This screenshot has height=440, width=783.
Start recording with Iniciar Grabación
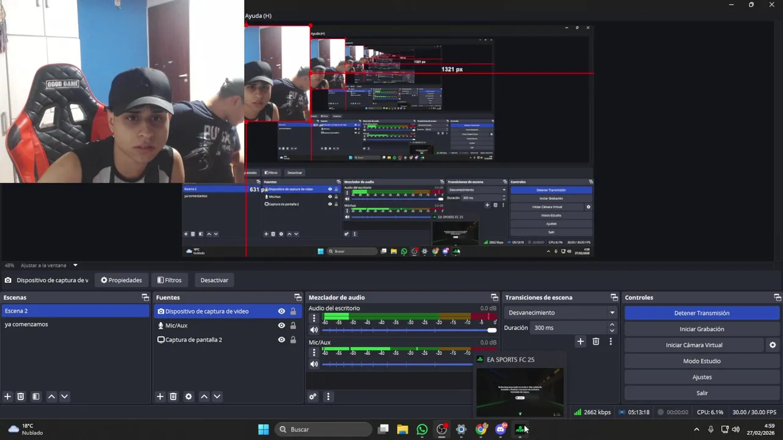coord(702,329)
